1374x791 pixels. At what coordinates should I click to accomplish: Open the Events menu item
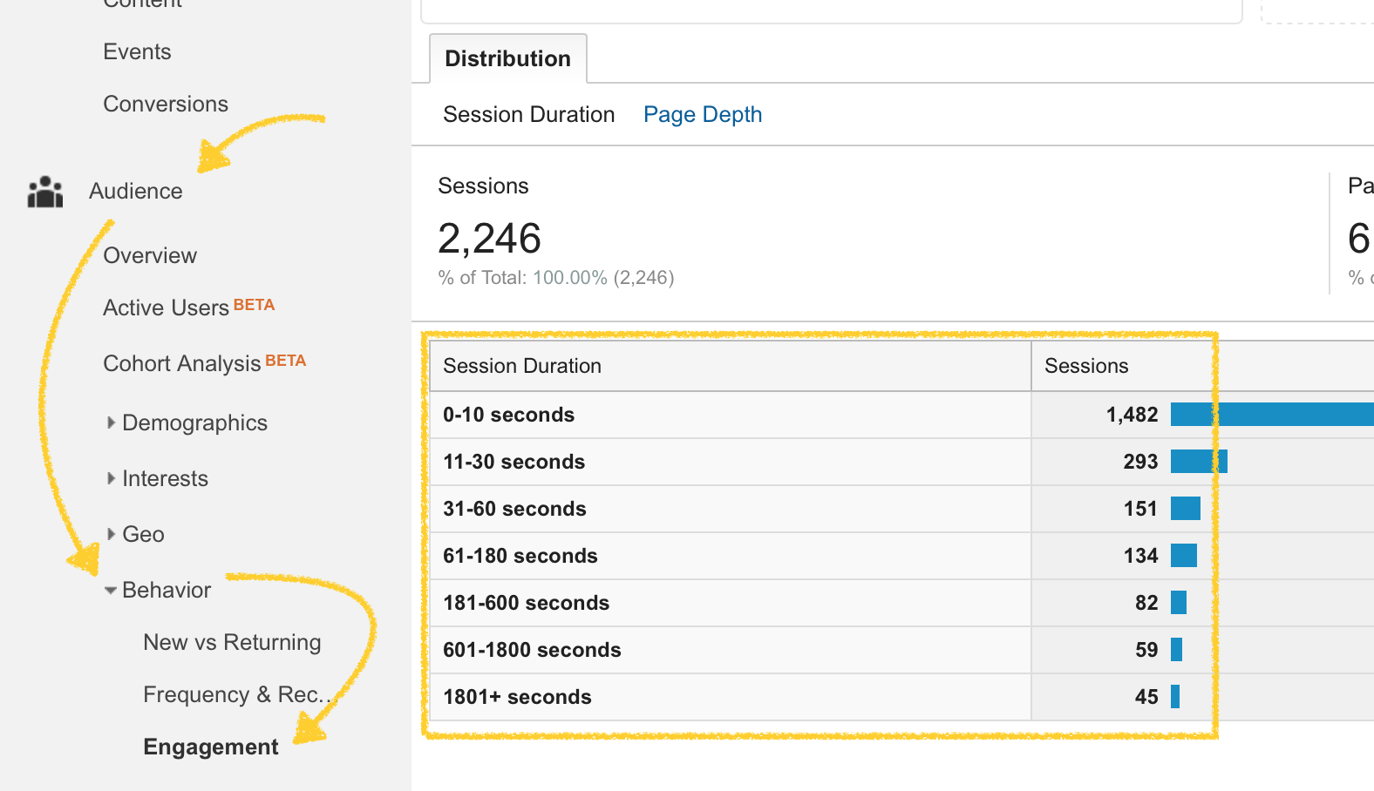point(137,51)
